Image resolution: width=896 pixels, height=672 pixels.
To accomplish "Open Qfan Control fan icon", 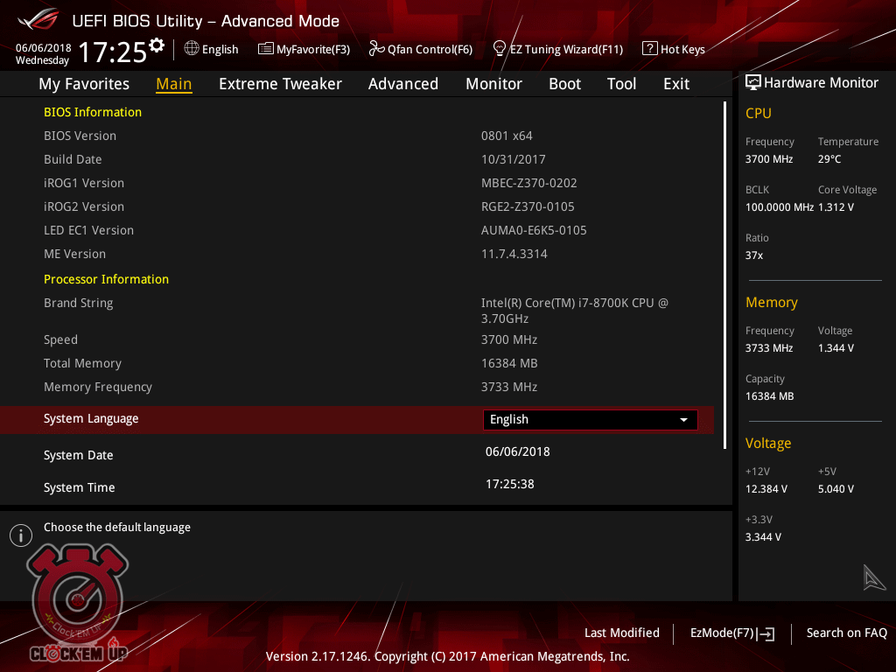I will point(377,49).
